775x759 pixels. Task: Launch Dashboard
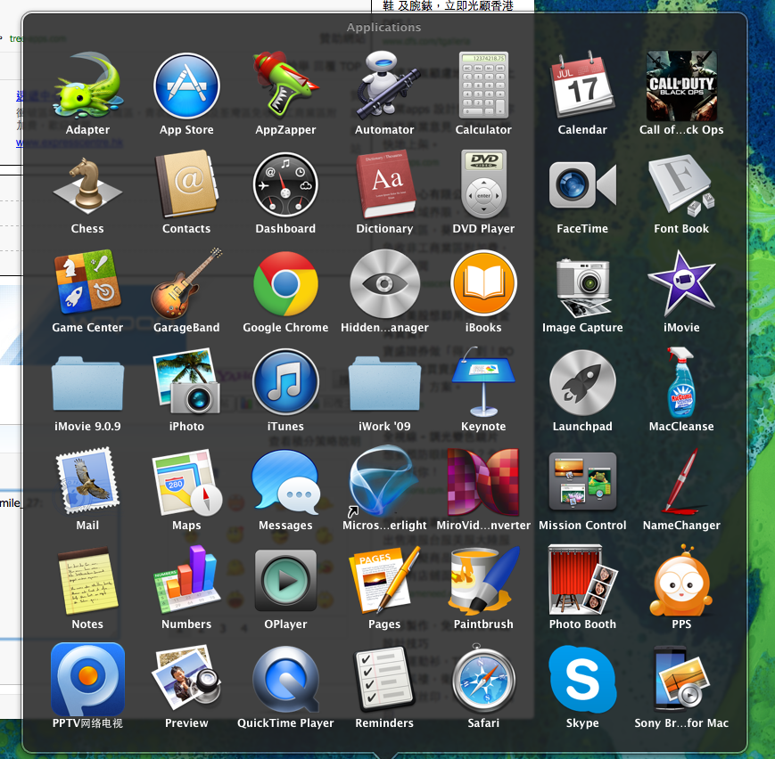285,184
